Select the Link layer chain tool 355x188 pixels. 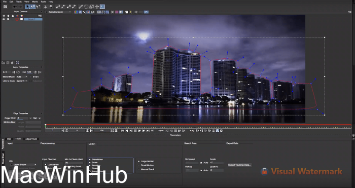[x=80, y=7]
